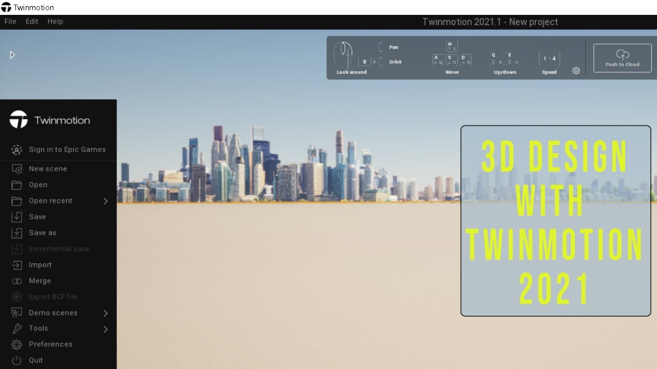Click the Push to Cloud button
The image size is (657, 369).
click(622, 58)
